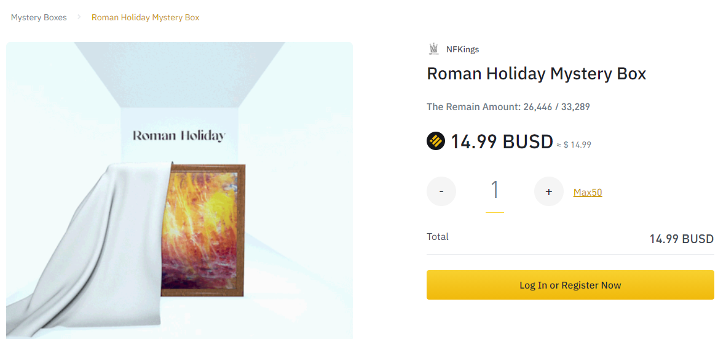Set quantity using the Max50 link

click(588, 192)
